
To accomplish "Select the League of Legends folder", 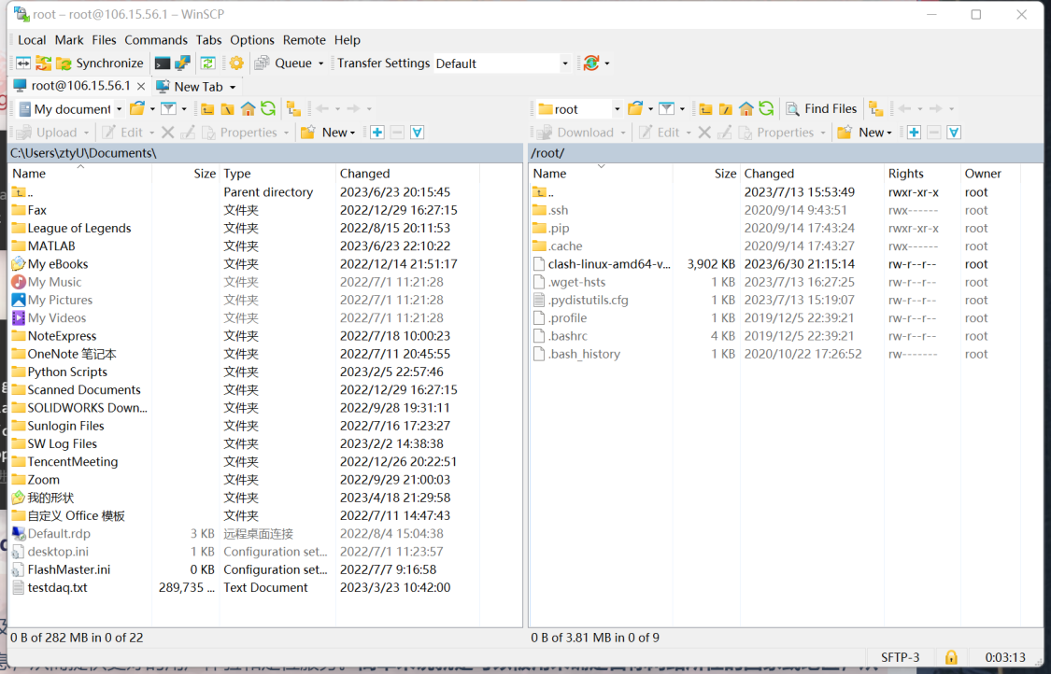I will click(79, 228).
